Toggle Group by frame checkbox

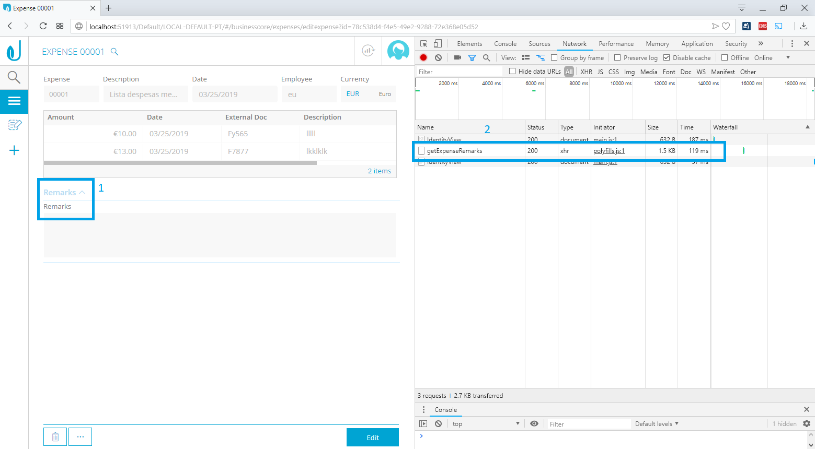pos(554,57)
